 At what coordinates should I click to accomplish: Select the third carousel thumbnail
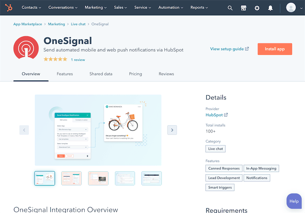(x=98, y=178)
